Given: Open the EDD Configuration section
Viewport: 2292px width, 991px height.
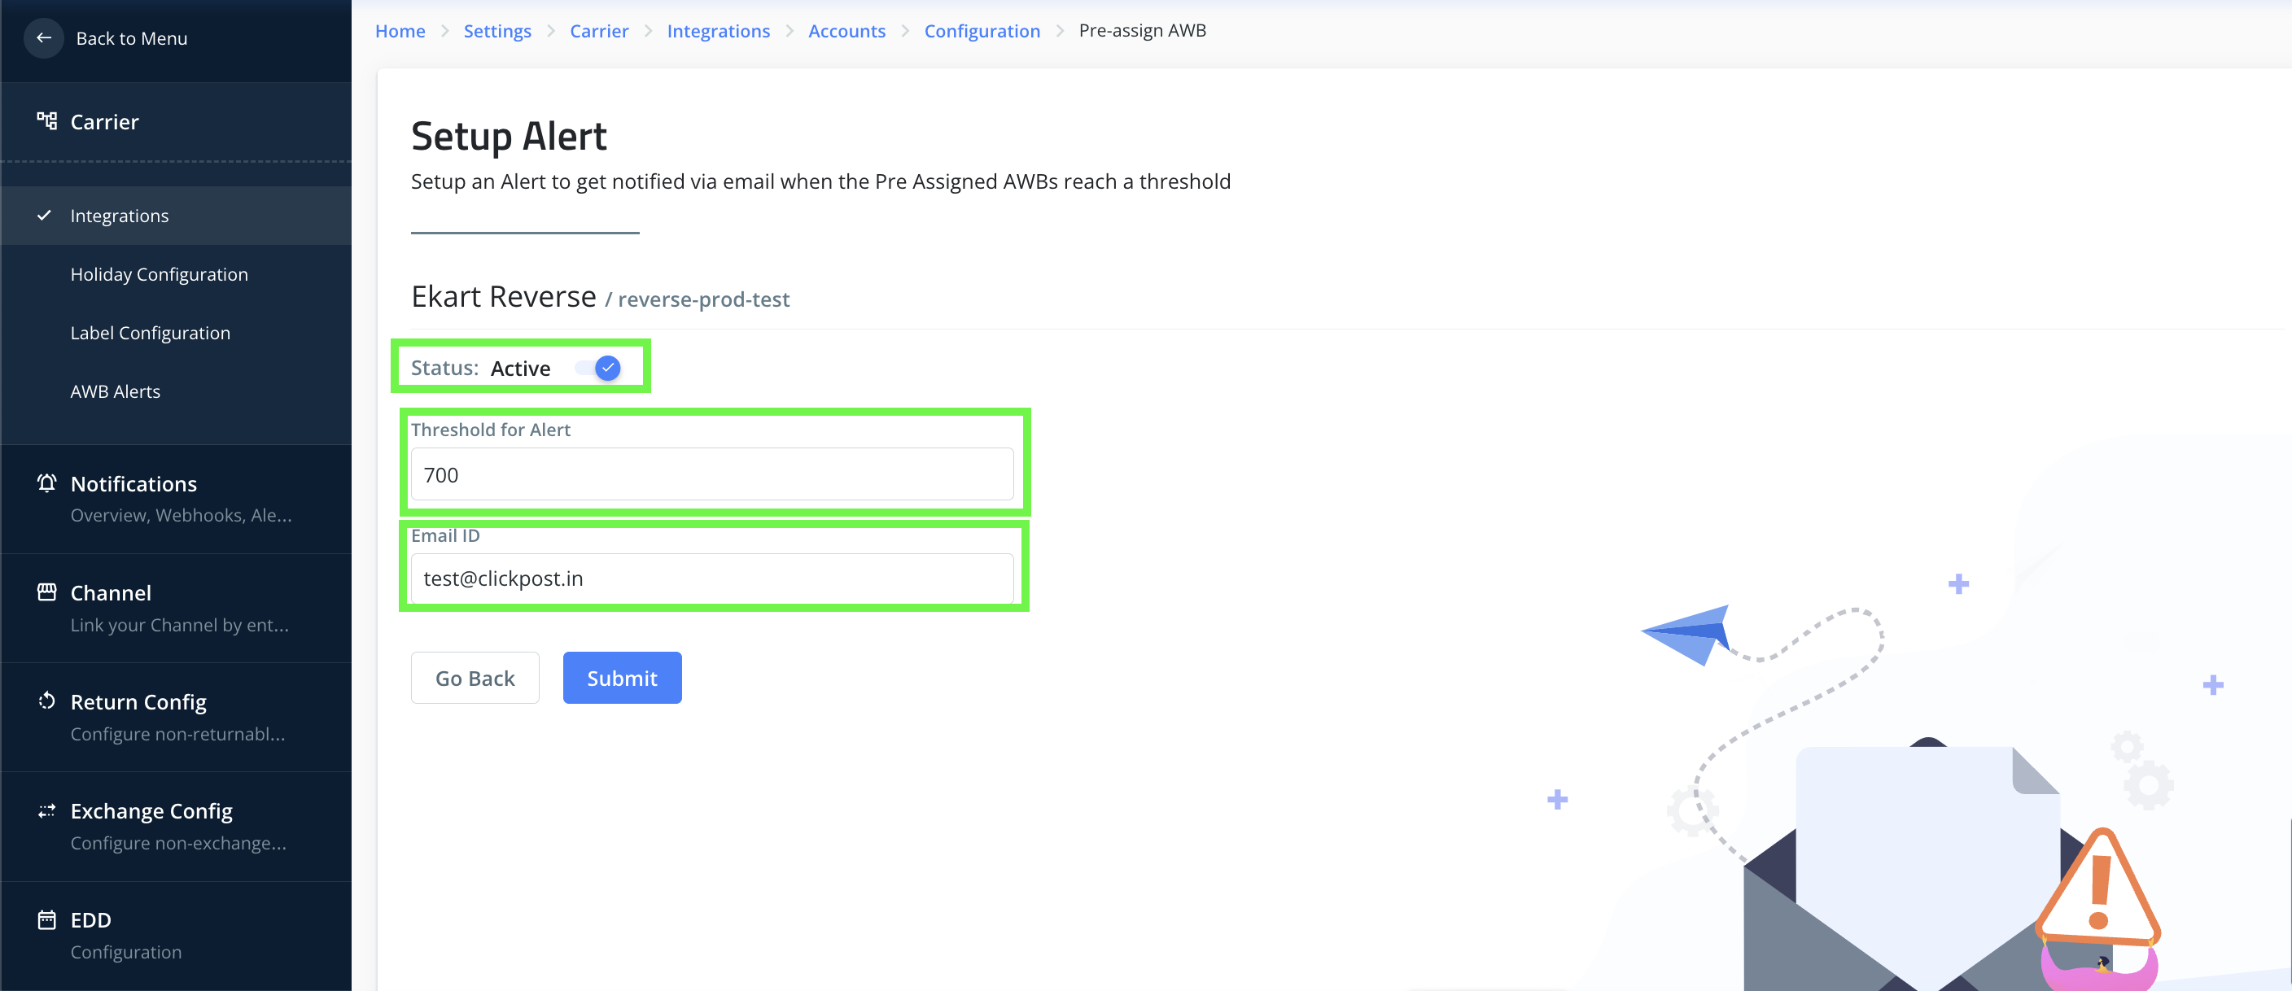Looking at the screenshot, I should (x=176, y=936).
